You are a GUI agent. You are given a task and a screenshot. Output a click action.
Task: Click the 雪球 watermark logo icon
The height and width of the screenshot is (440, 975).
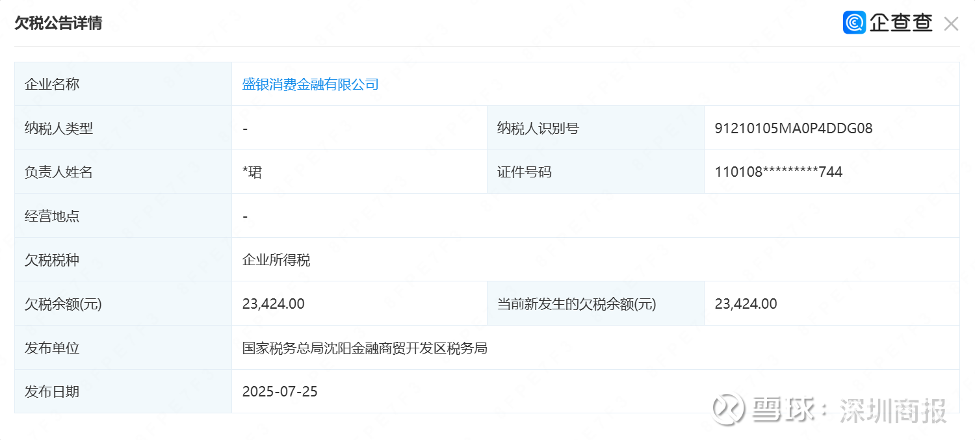pos(729,408)
